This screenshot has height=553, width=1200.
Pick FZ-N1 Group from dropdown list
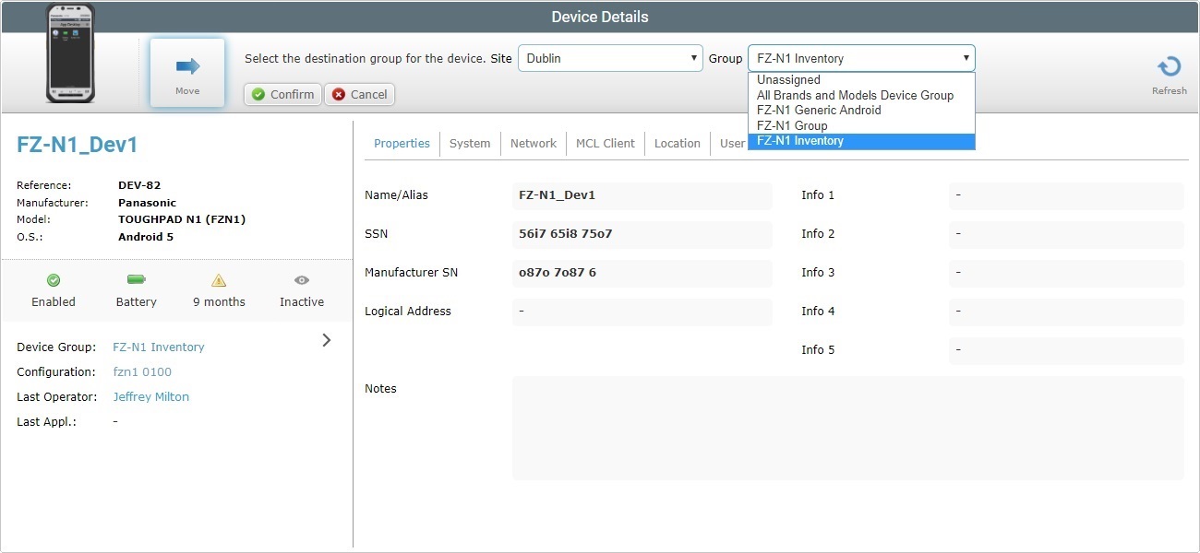pyautogui.click(x=792, y=125)
